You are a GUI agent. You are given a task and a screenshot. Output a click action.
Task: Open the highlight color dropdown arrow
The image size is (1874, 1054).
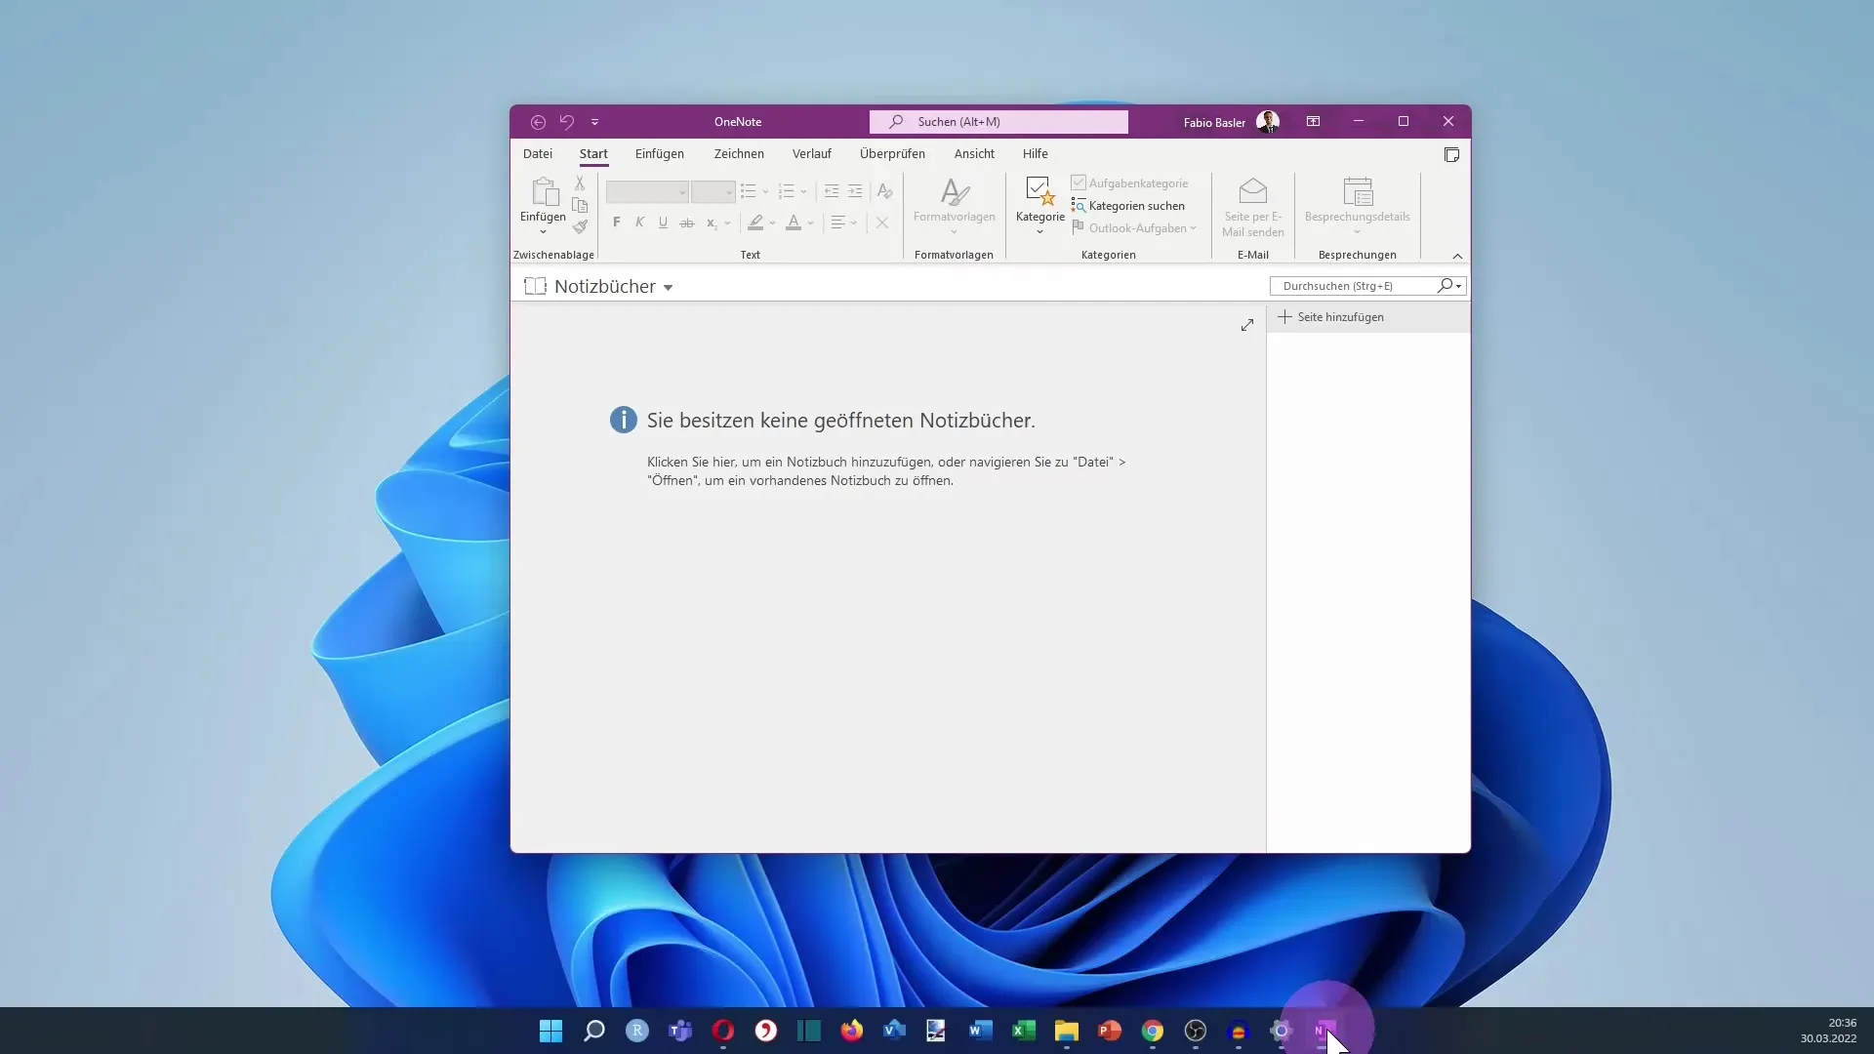772,223
